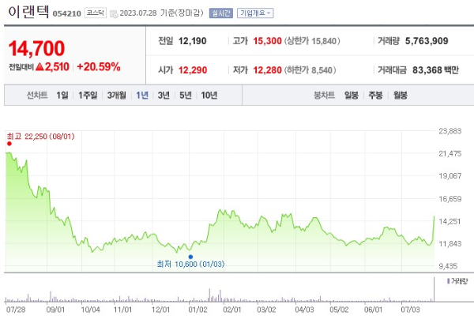474x323 pixels.
Task: Select the 1일 line chart tab
Action: [62, 96]
